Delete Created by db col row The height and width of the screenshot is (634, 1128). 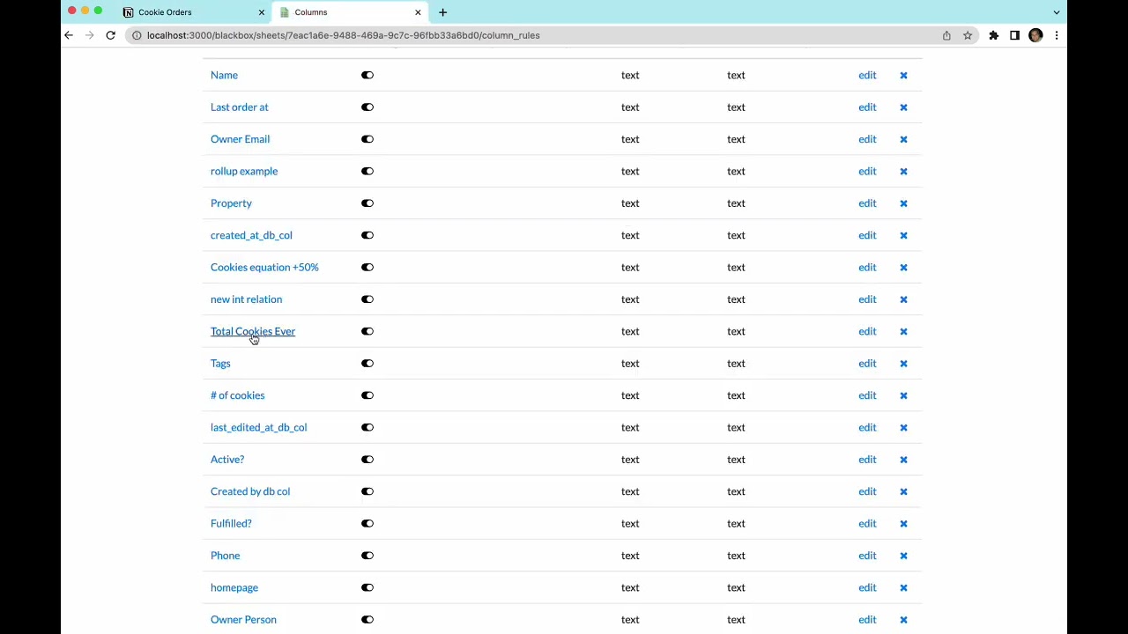coord(903,491)
